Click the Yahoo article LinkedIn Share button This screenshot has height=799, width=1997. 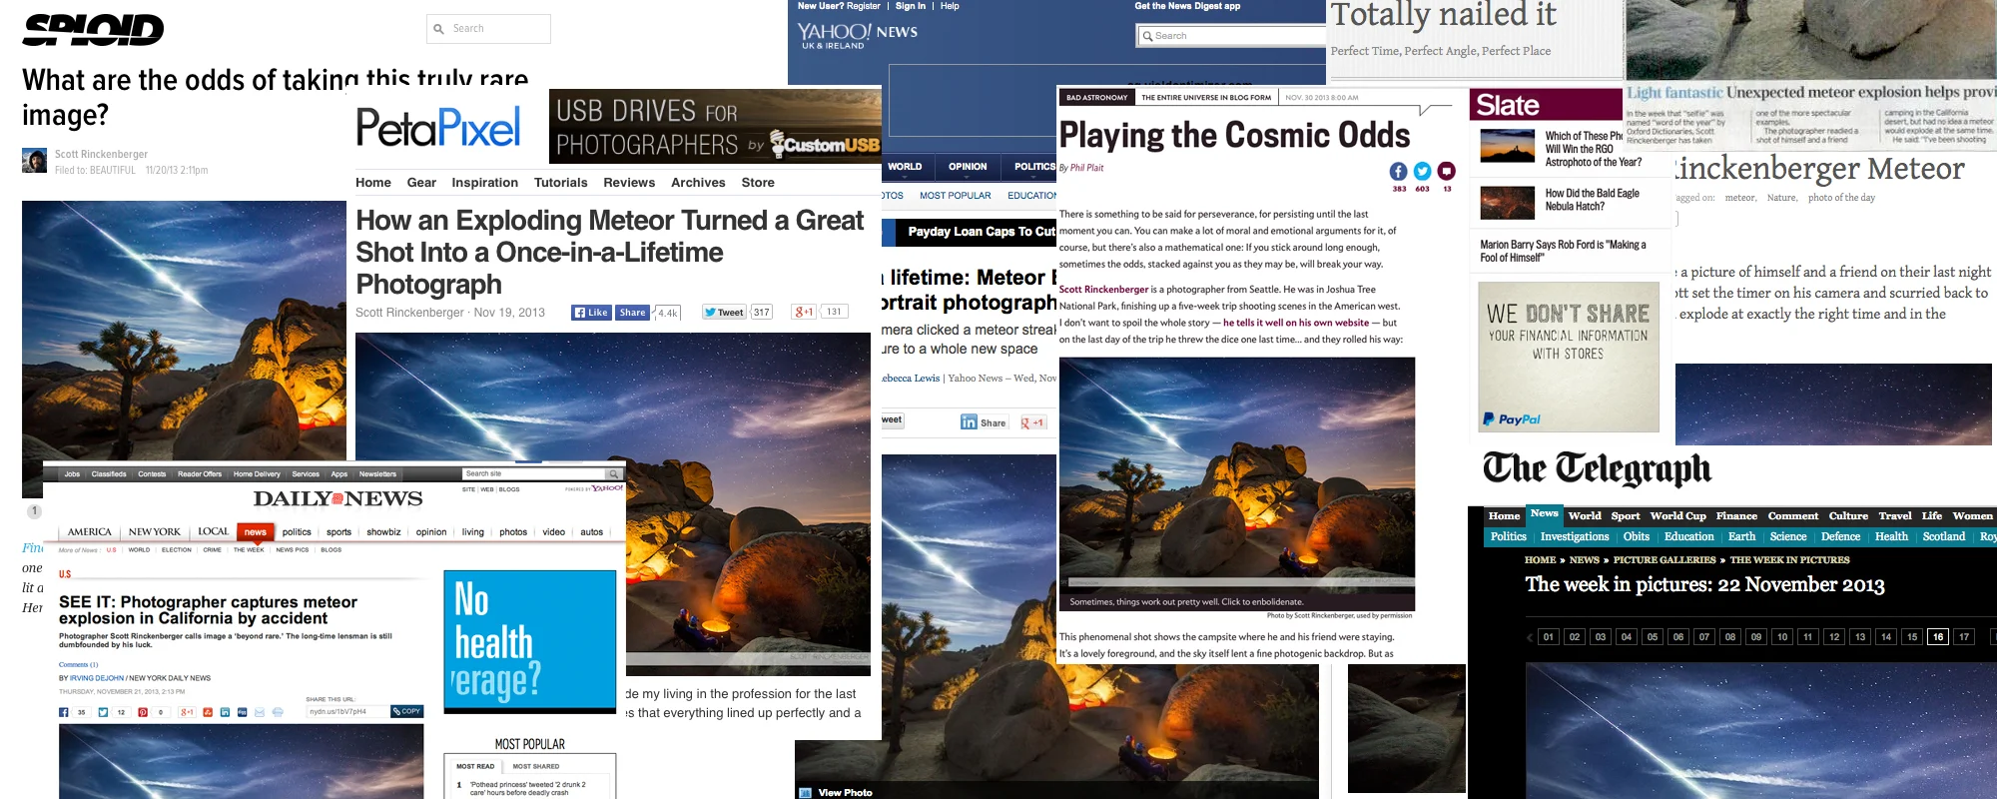coord(983,422)
